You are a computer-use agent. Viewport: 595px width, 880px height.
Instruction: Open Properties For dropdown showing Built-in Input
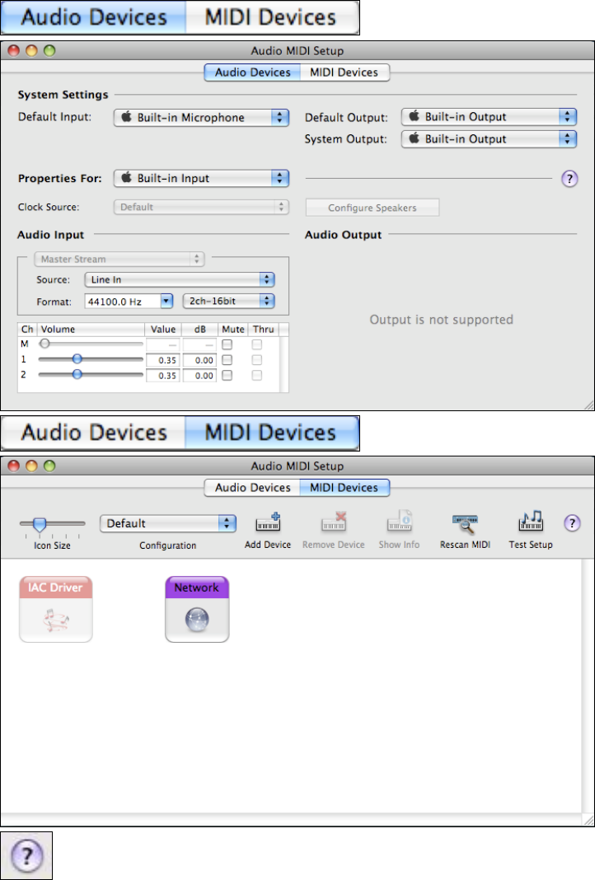click(202, 178)
